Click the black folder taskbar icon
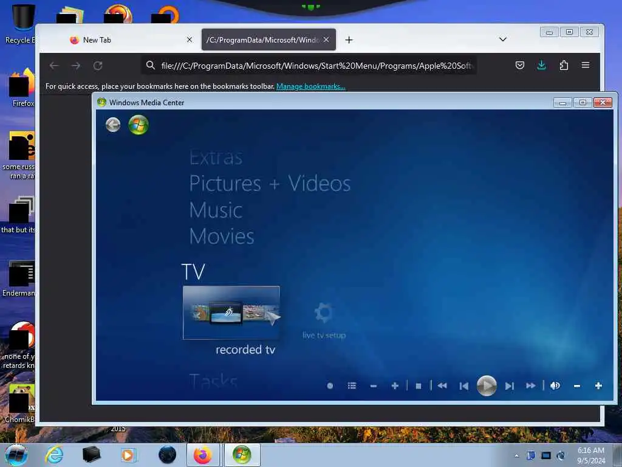Image resolution: width=622 pixels, height=467 pixels. pos(91,455)
